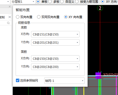Open 底筋 X方向 rebar dropdown arrow

coord(77,34)
